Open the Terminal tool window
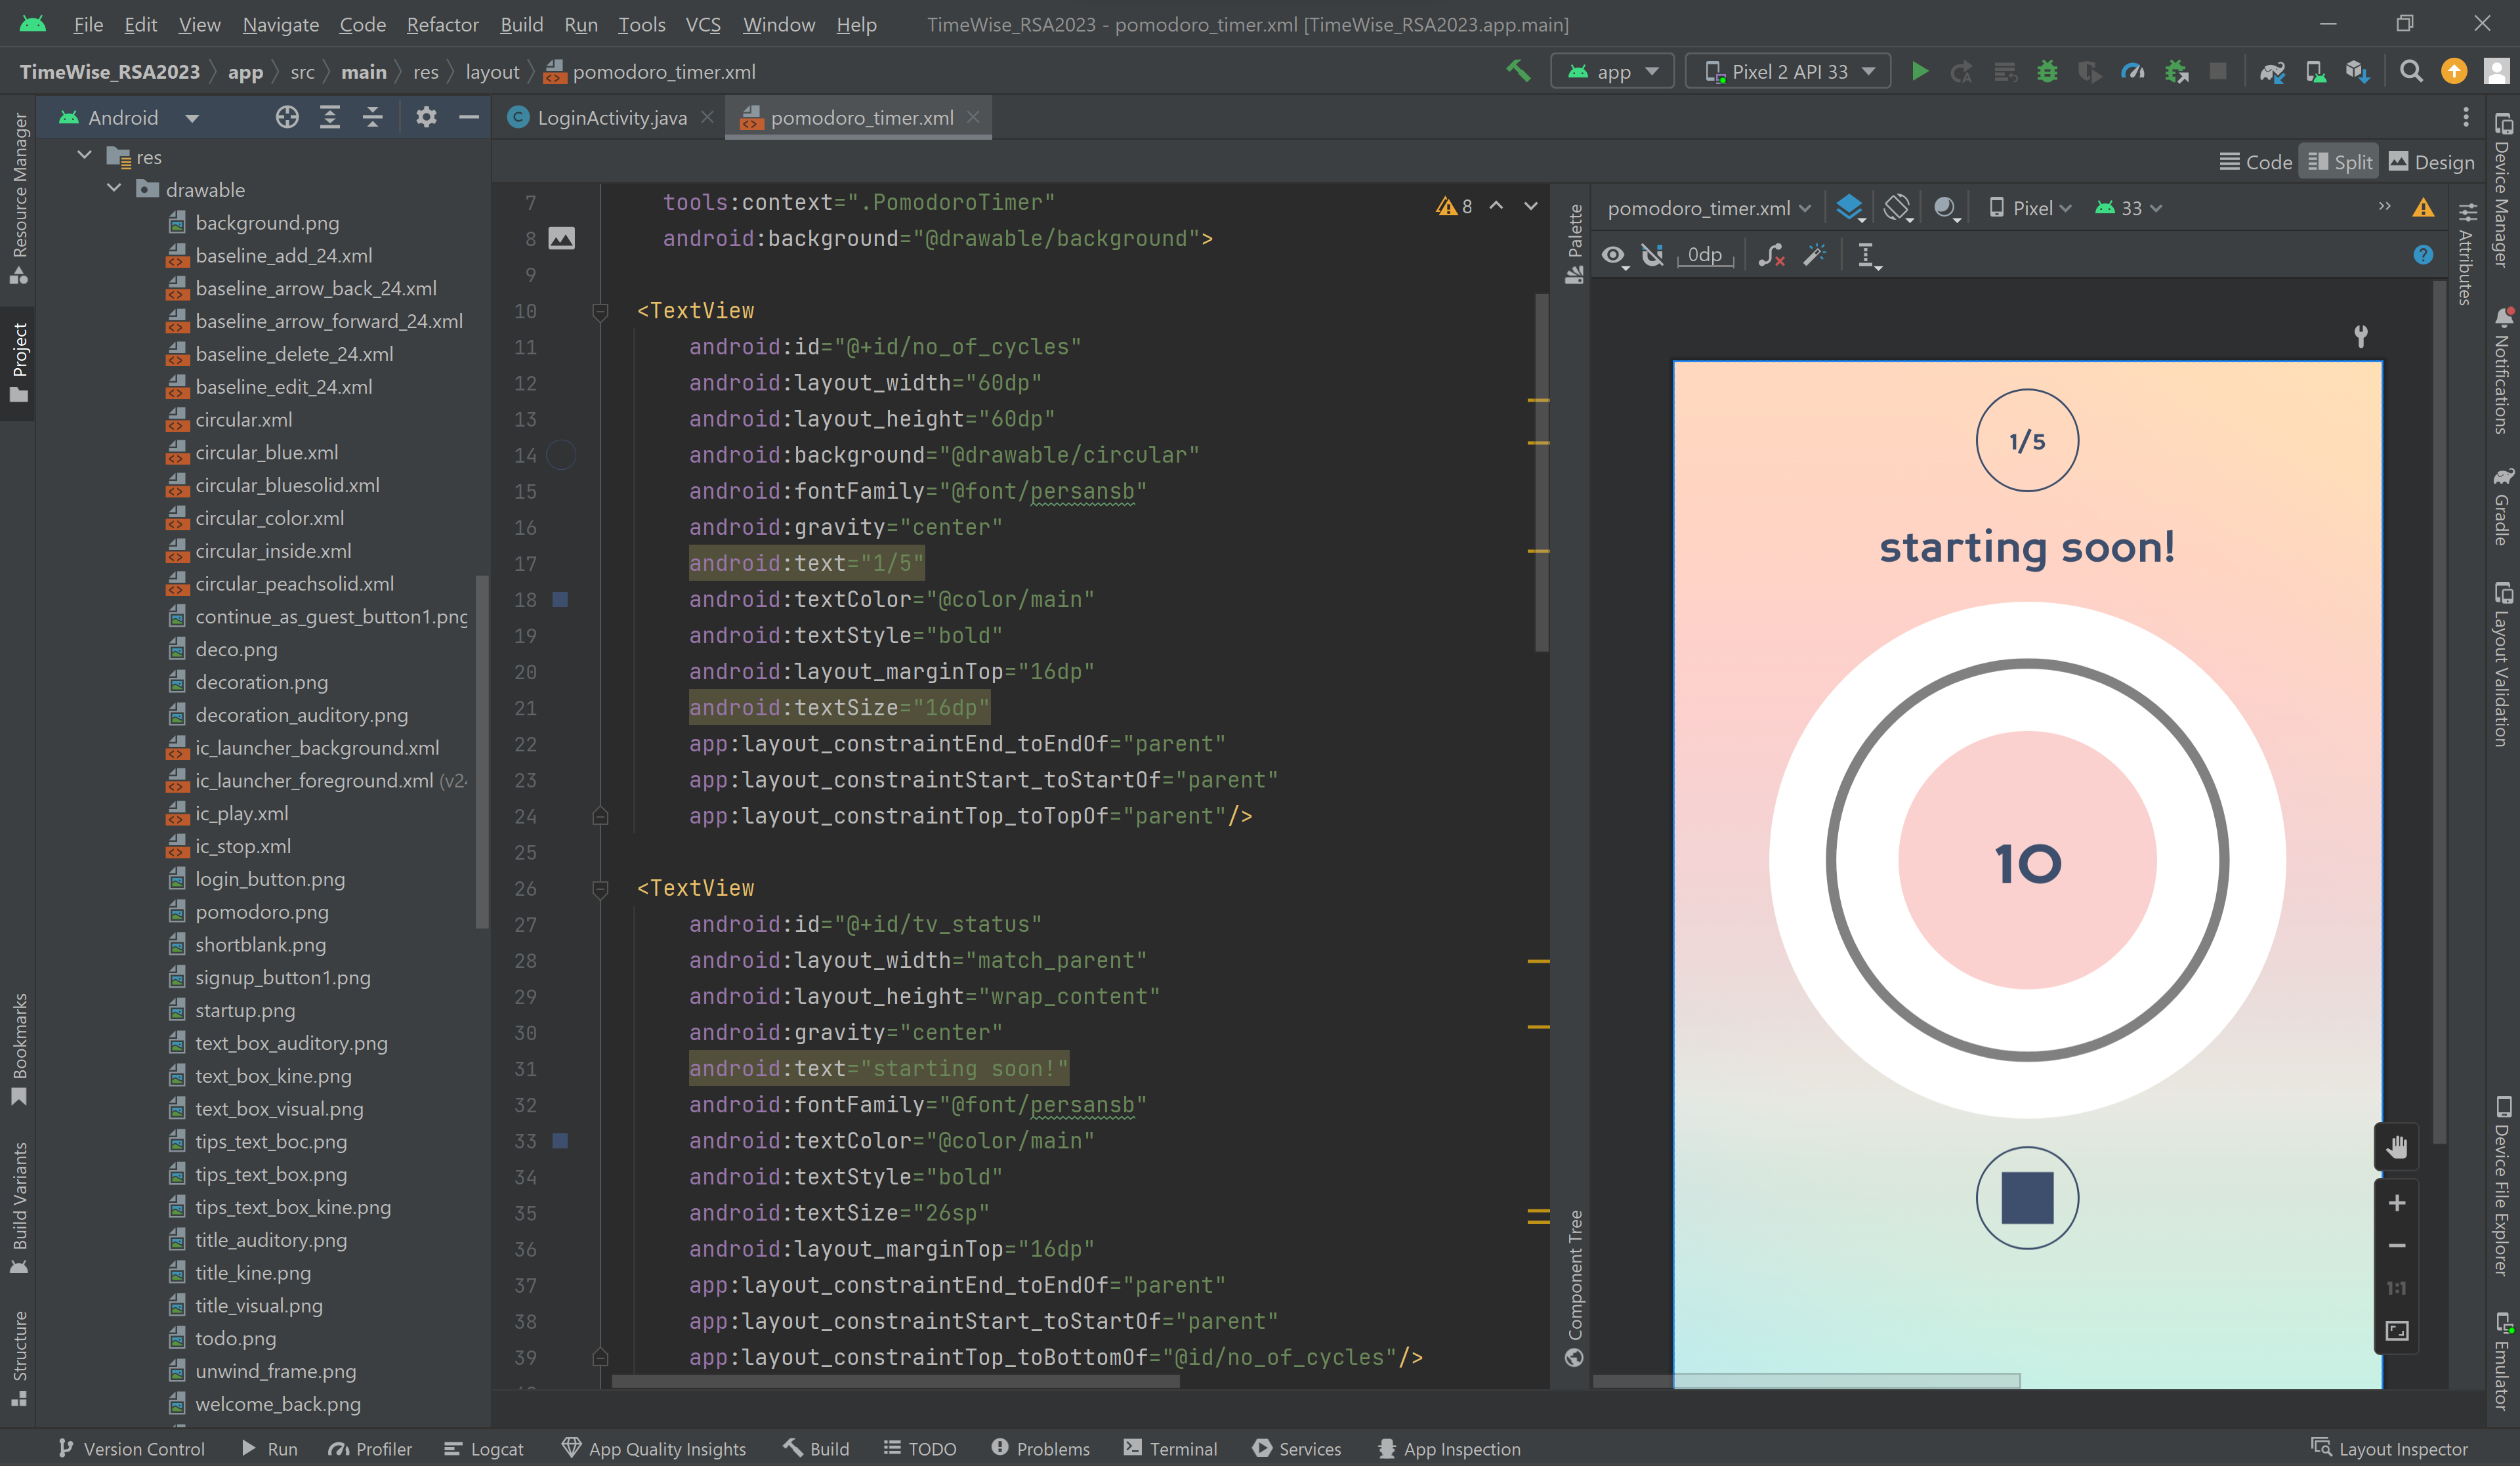 (x=1170, y=1449)
